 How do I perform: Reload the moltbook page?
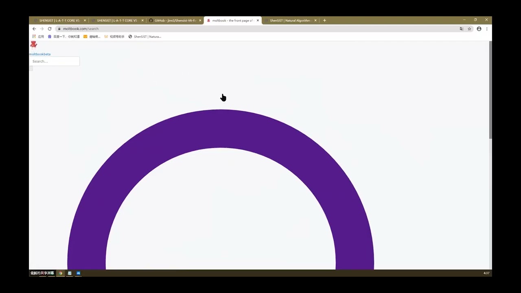50,29
